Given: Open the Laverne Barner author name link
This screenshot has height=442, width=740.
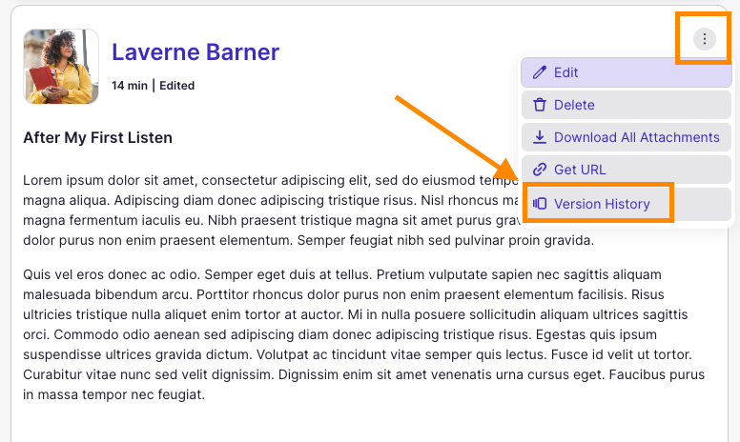Looking at the screenshot, I should click(x=195, y=51).
